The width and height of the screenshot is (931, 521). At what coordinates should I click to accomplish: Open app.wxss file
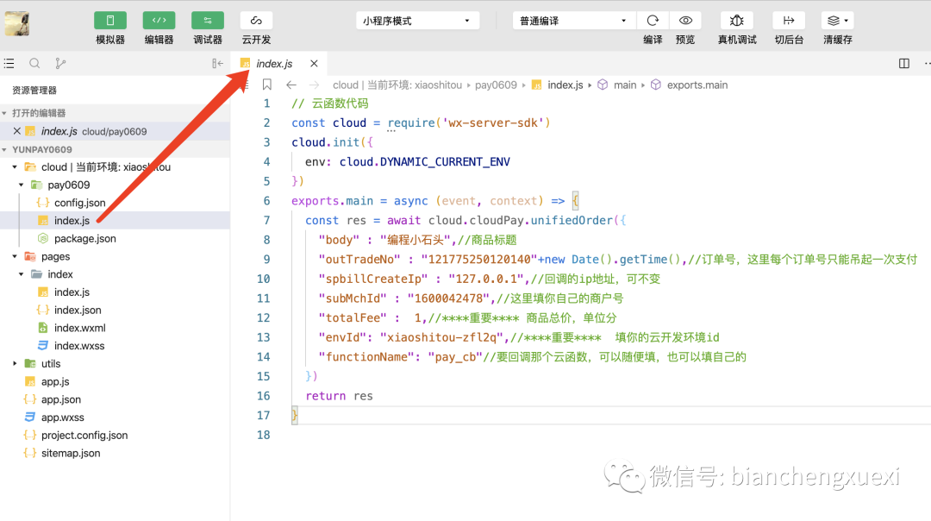(62, 417)
